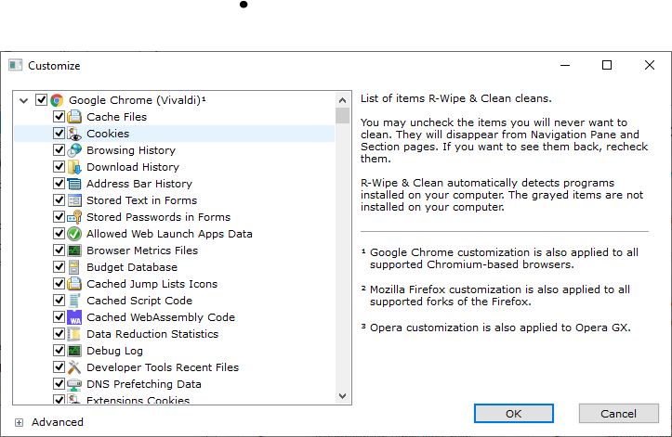Image resolution: width=672 pixels, height=437 pixels.
Task: Click the list scrollbar up arrow
Action: click(342, 100)
